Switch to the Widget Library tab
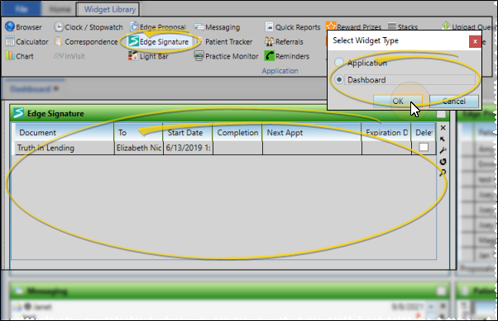The height and width of the screenshot is (321, 498). coord(109,9)
